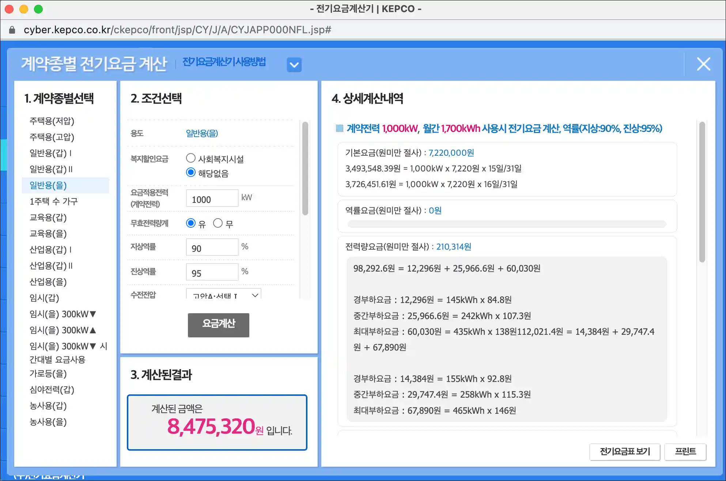
Task: Select 농사용(갑) contract type
Action: [x=48, y=406]
